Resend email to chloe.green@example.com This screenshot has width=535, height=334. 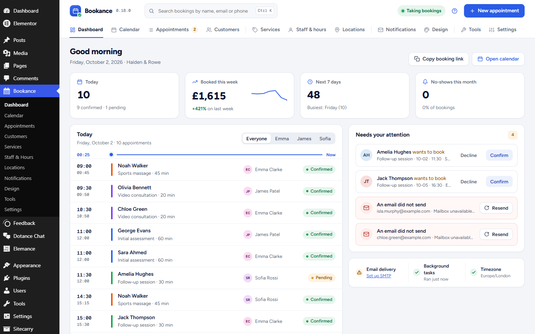point(496,234)
